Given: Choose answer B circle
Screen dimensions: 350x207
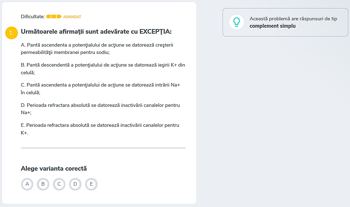Looking at the screenshot, I should click(43, 184).
